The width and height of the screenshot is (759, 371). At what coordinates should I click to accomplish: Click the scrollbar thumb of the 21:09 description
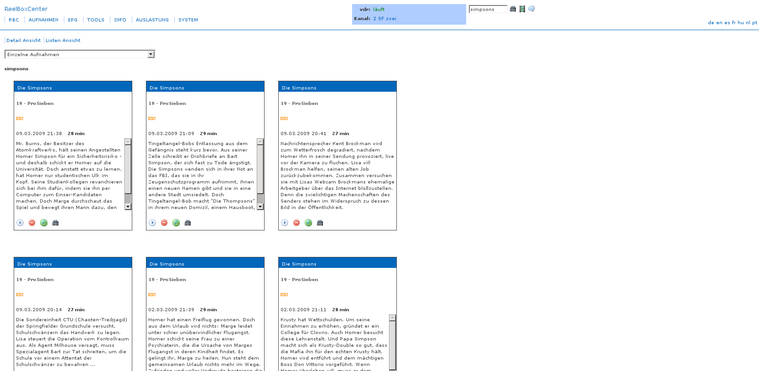[260, 169]
